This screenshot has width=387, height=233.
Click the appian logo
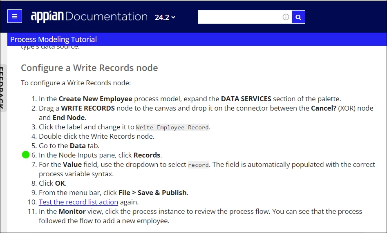(x=47, y=17)
